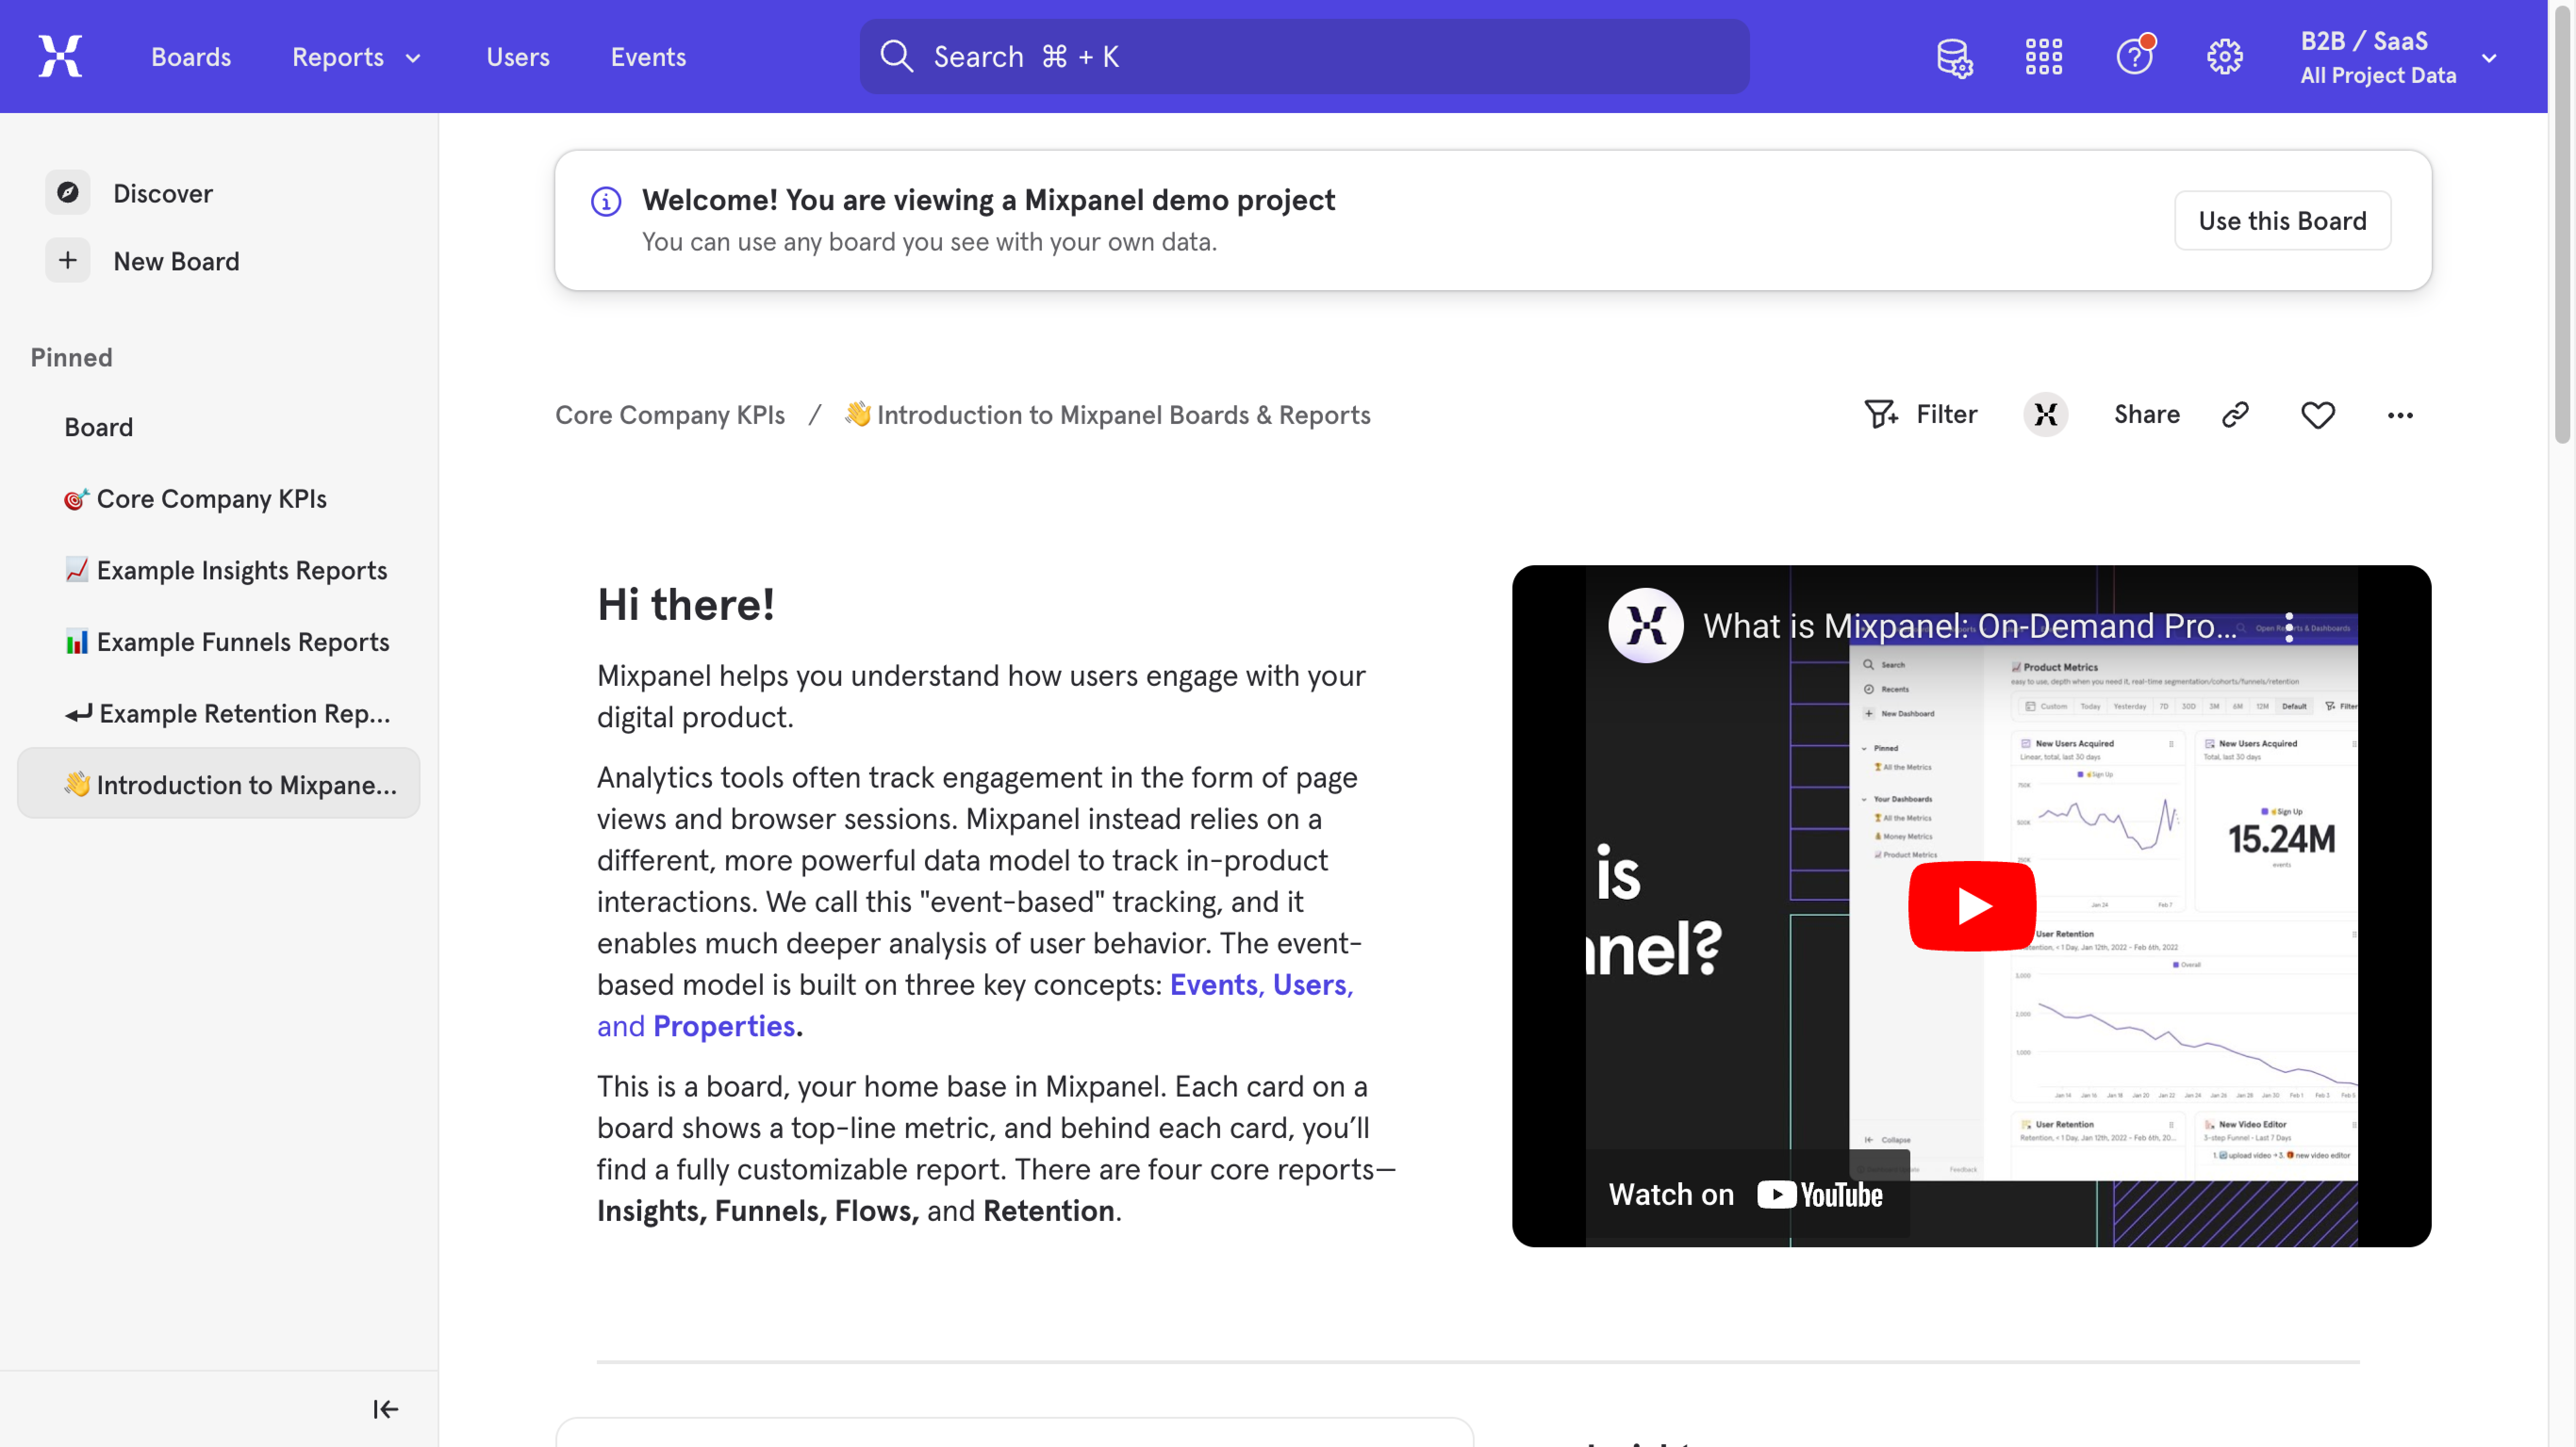Favorite this board with heart icon
Screen dimensions: 2576x1447
[x=2317, y=415]
